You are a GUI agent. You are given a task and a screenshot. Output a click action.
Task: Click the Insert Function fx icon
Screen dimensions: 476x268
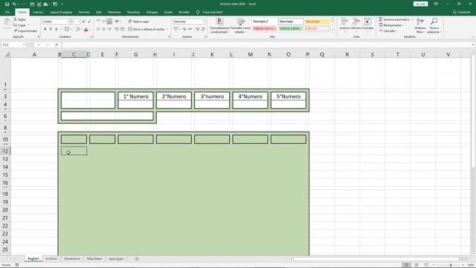coord(57,45)
